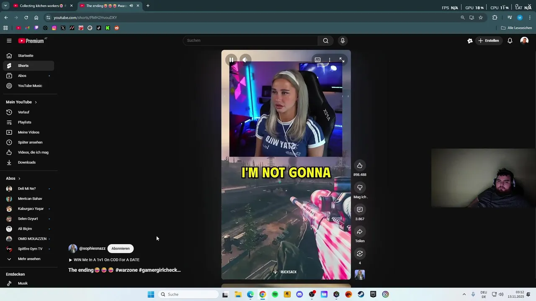This screenshot has height=301, width=536.
Task: Like the Short with the thumbs-up icon
Action: coord(360,166)
